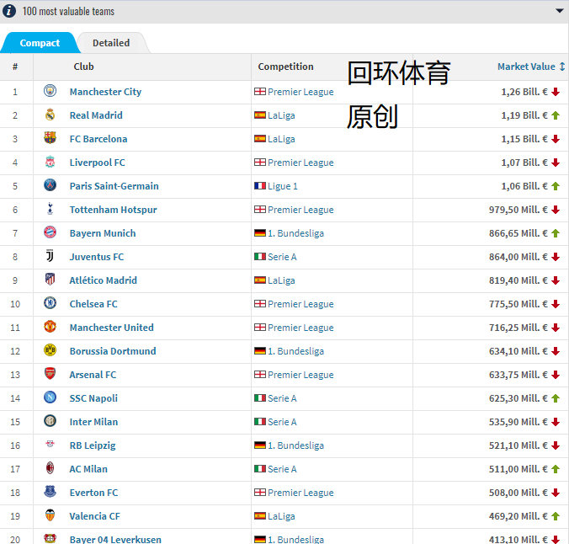Screen dimensions: 569x544
Task: Click Germany flag in Bayern Munich row
Action: point(260,233)
